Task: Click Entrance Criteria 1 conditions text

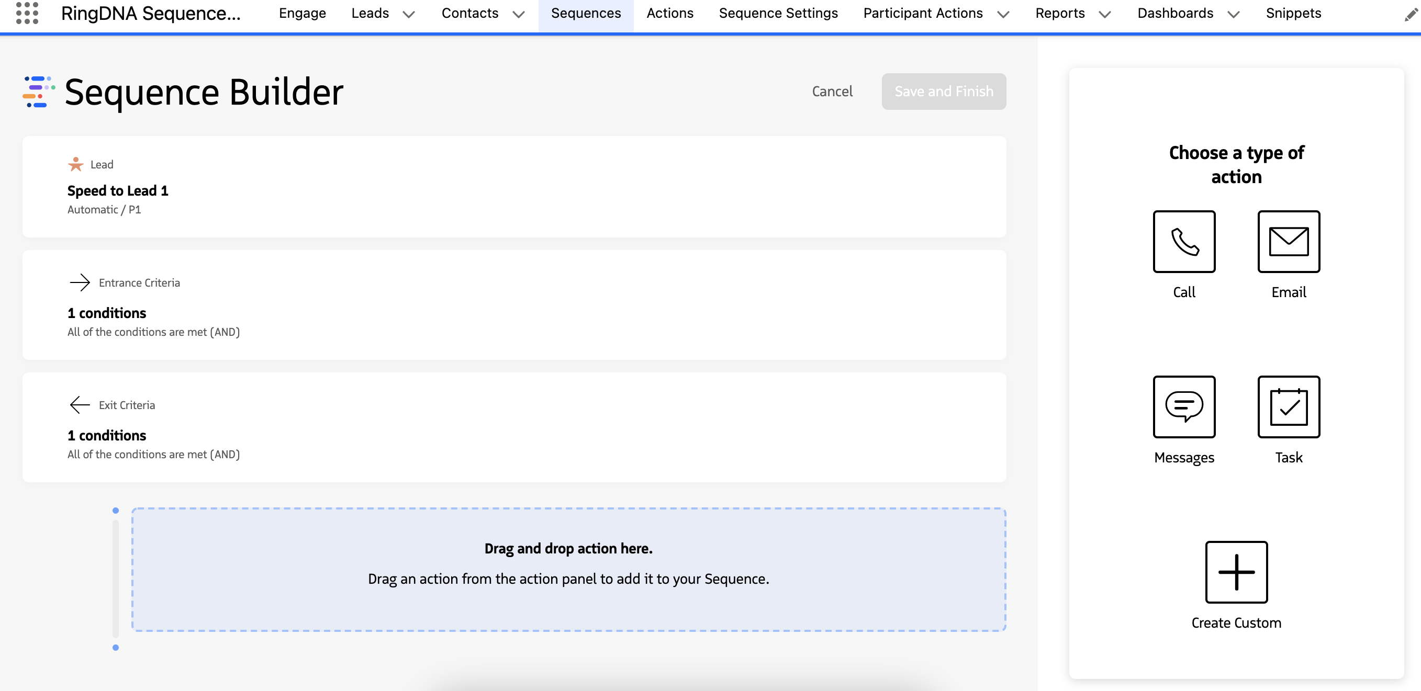Action: click(106, 313)
